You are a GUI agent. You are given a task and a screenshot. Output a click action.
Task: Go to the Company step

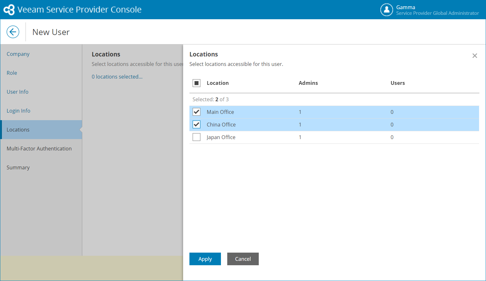click(18, 54)
